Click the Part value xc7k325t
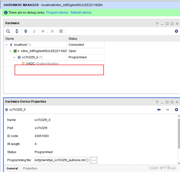Image resolution: width=180 pixels, height=172 pixels. pos(41,128)
